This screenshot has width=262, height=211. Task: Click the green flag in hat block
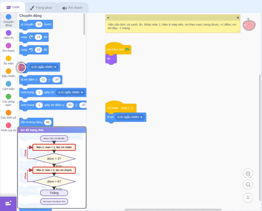(x=127, y=49)
